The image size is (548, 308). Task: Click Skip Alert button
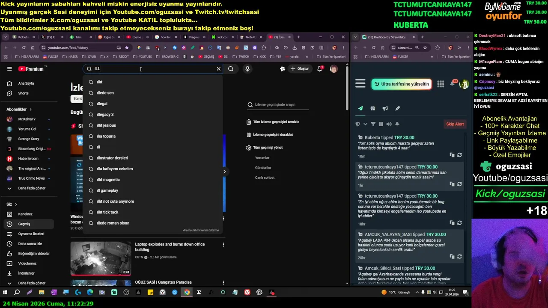455,124
